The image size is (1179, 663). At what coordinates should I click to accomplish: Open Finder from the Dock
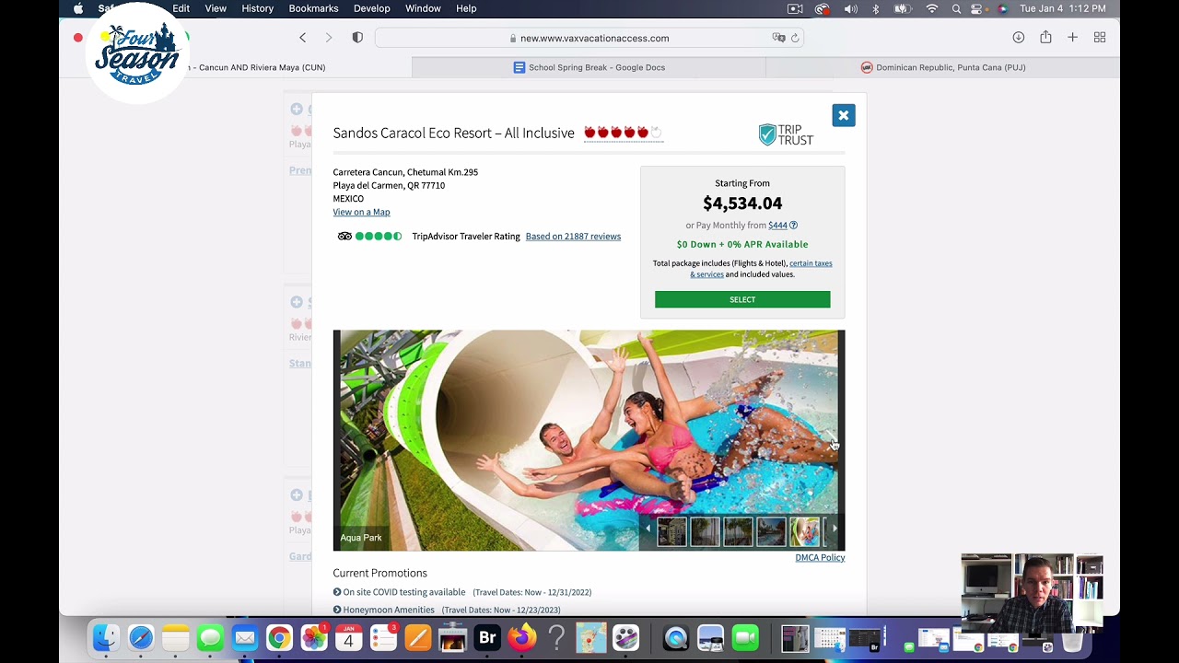(x=106, y=637)
